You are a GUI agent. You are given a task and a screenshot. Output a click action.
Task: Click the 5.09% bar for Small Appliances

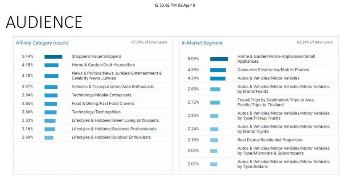[219, 59]
